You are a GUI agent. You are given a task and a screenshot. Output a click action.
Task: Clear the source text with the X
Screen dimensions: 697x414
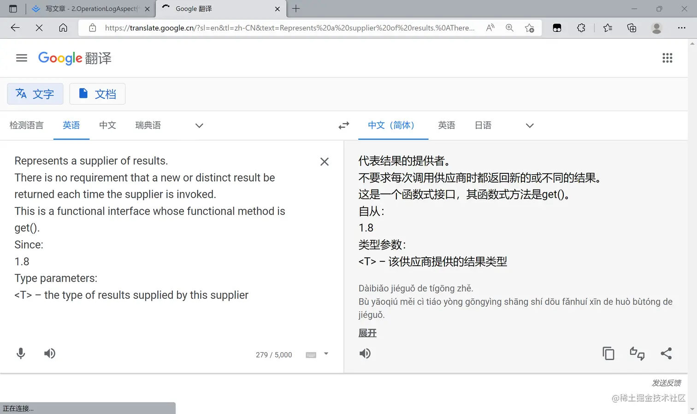[325, 162]
